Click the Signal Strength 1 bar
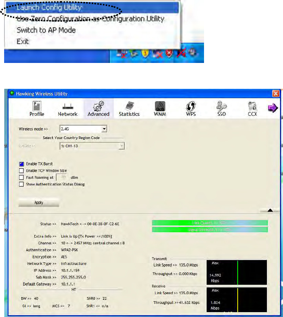 tap(210, 230)
